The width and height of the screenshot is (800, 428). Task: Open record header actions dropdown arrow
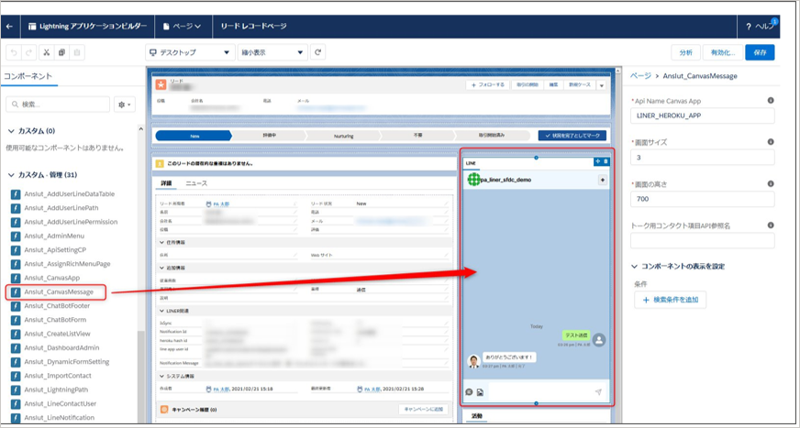601,85
